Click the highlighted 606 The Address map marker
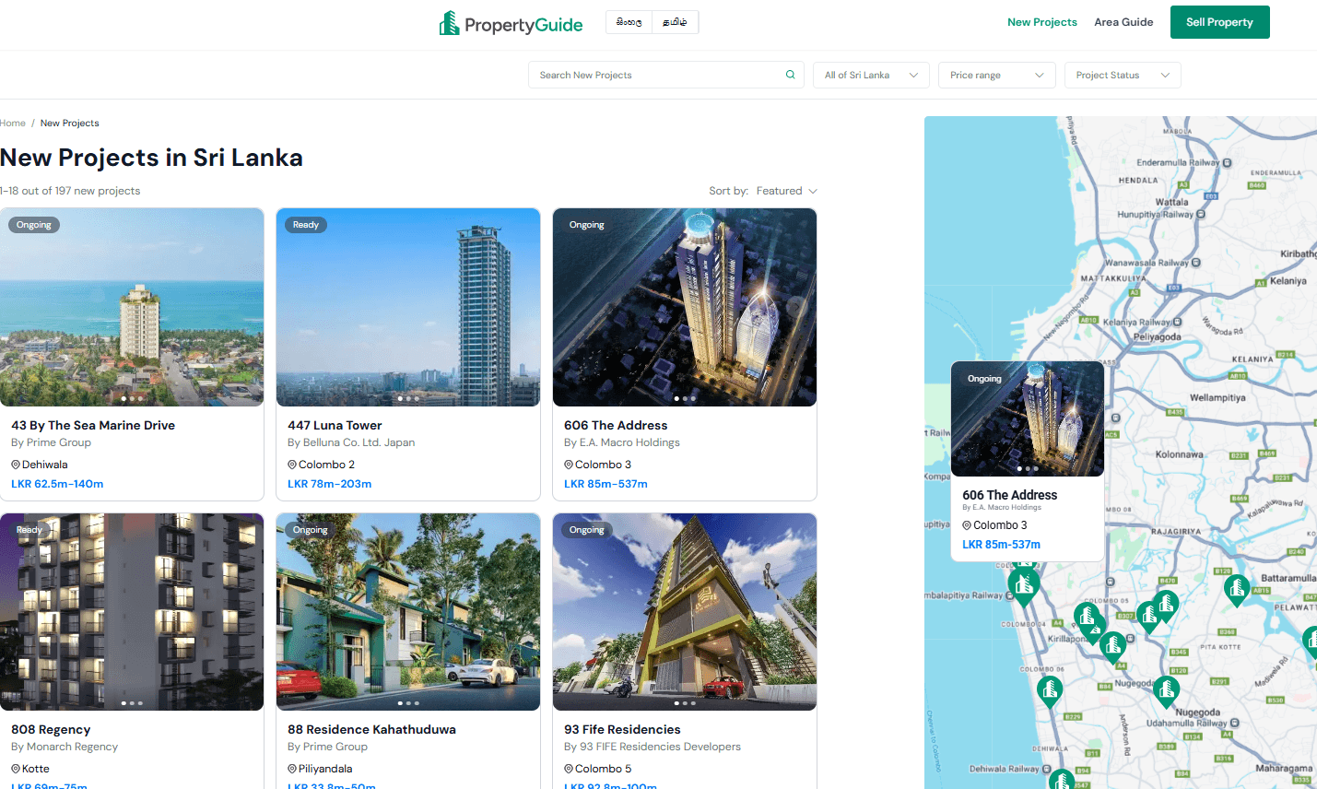 point(1023,584)
